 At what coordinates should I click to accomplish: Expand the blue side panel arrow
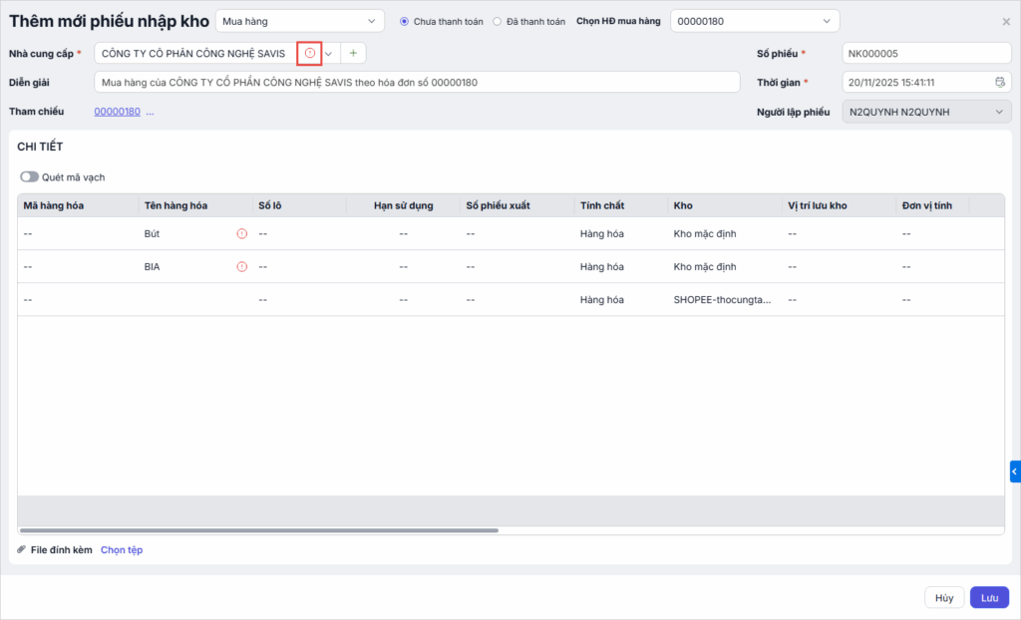[1014, 471]
